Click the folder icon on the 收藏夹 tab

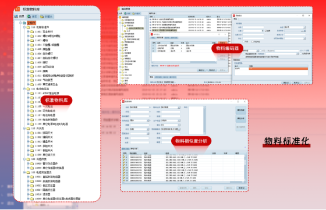42,16
